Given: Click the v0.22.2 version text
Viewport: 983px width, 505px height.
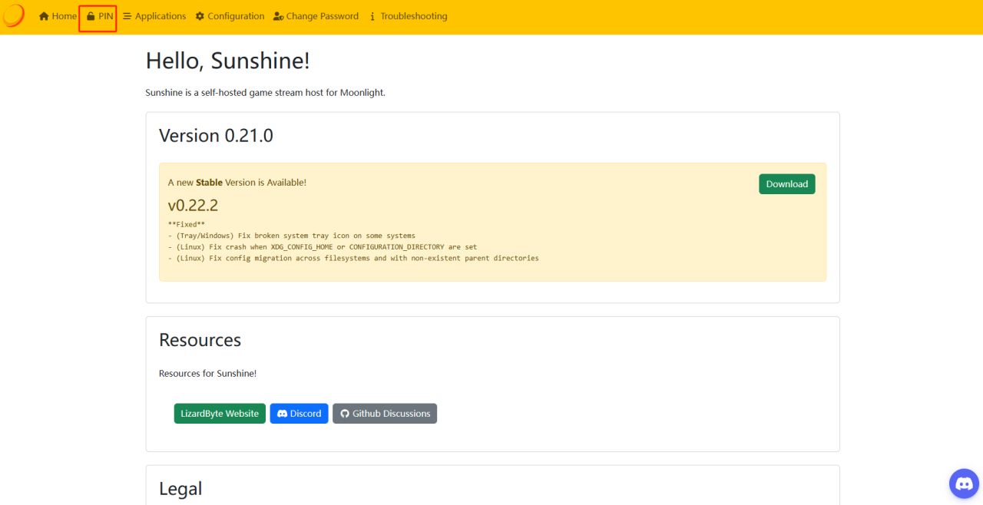Looking at the screenshot, I should pyautogui.click(x=194, y=205).
